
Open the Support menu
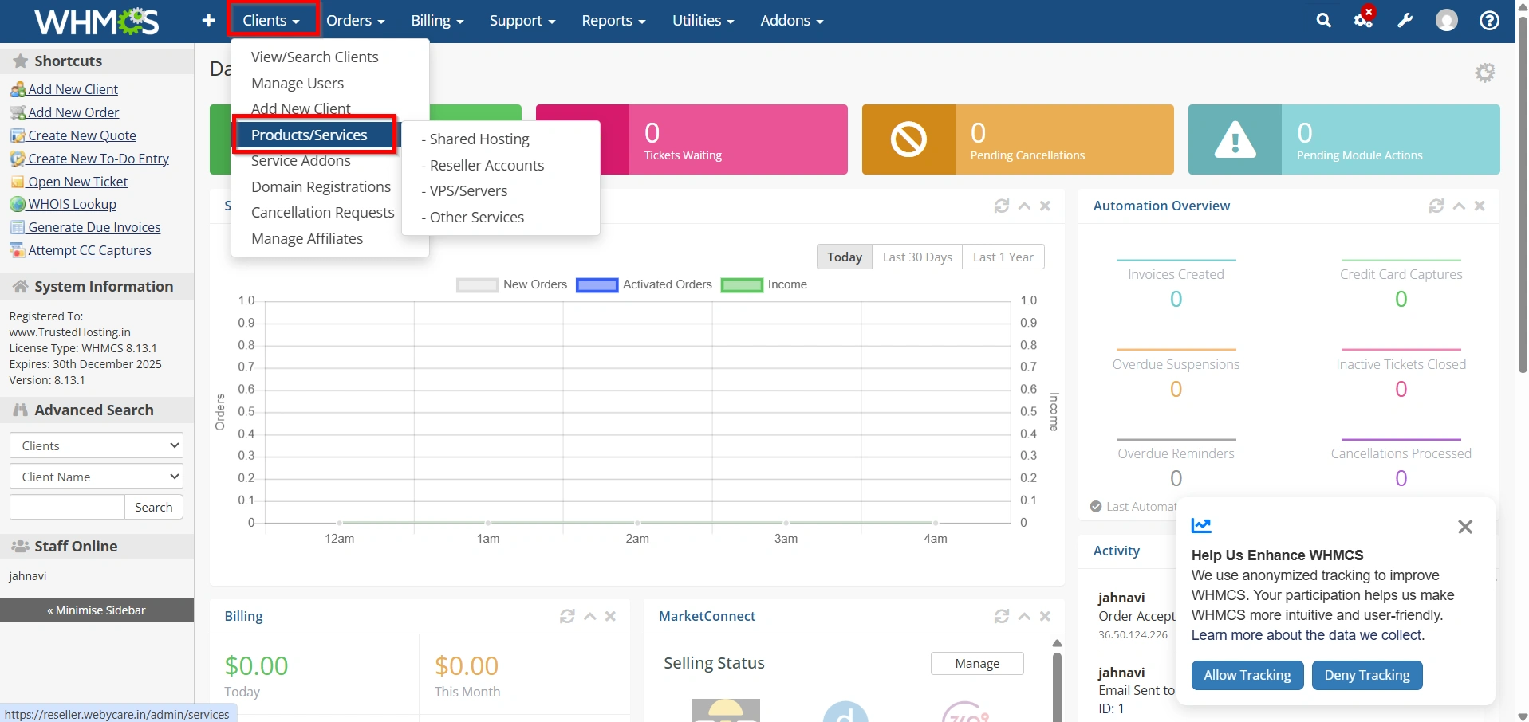[522, 21]
